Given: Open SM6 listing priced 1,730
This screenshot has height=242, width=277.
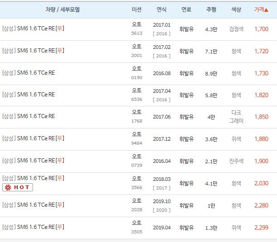Looking at the screenshot, I should coord(29,73).
